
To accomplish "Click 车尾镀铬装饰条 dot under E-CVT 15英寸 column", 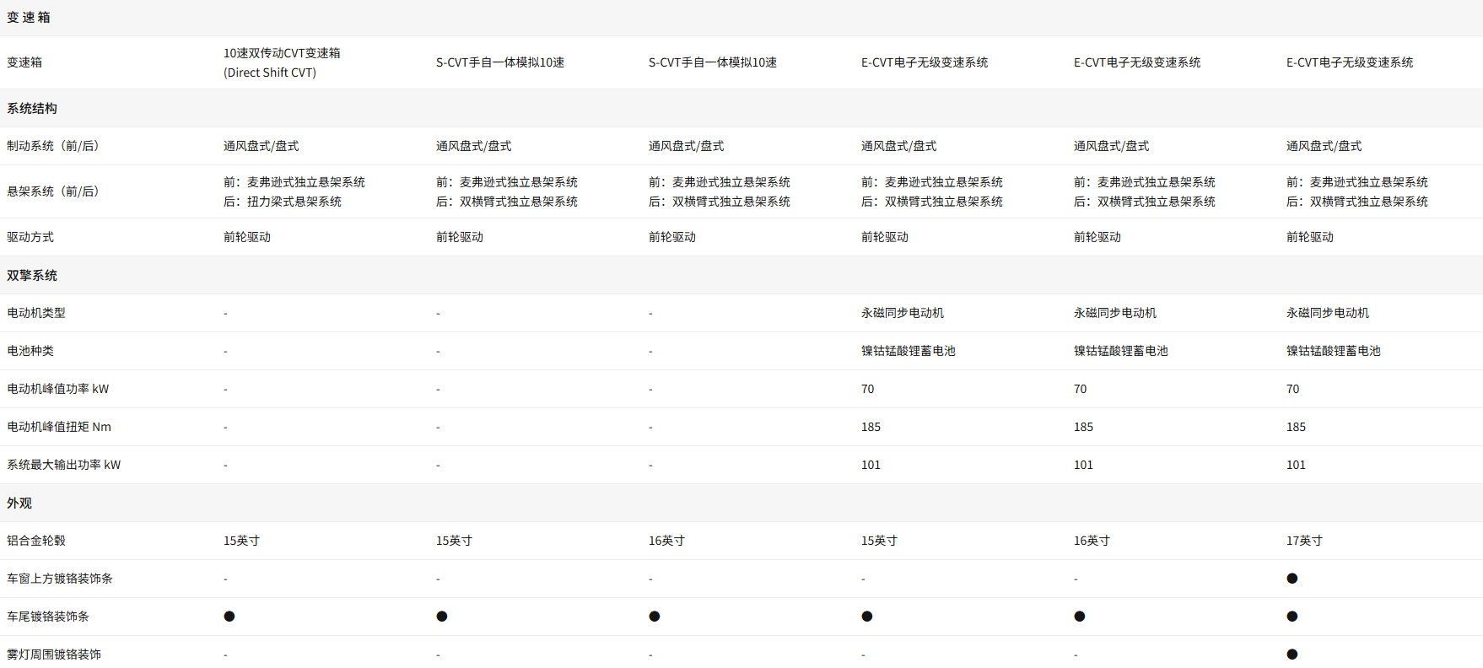I will (866, 617).
